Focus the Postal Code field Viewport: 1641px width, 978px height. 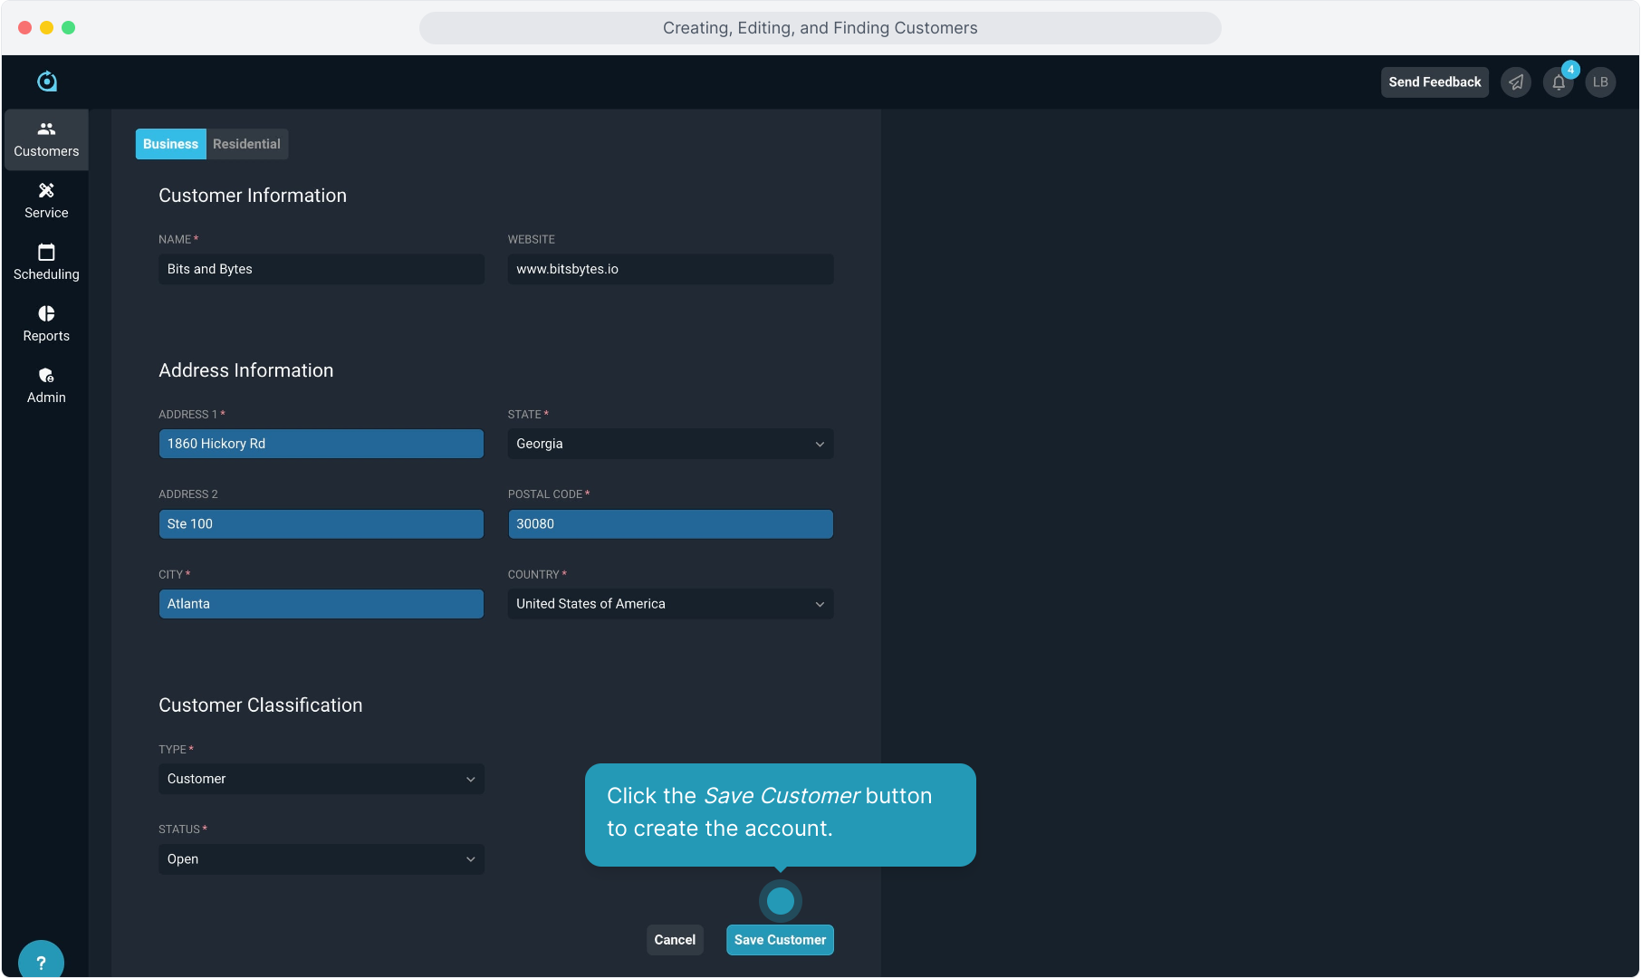670,524
